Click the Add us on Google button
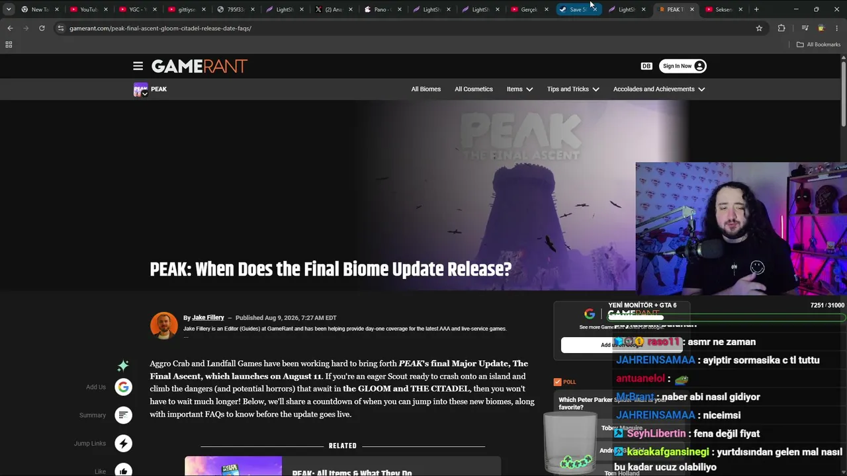The width and height of the screenshot is (847, 476). pos(621,344)
